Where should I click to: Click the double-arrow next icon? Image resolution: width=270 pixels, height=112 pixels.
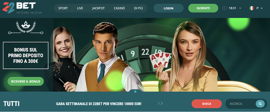click(x=160, y=103)
